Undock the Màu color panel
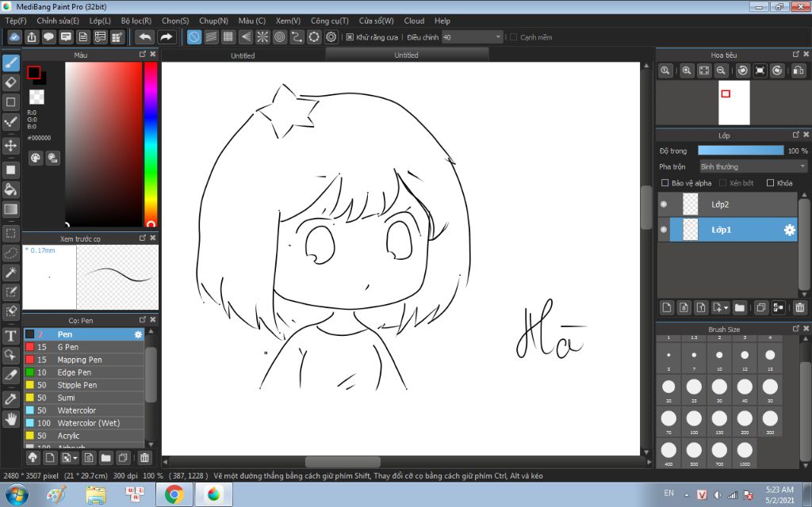The image size is (812, 507). click(x=143, y=55)
